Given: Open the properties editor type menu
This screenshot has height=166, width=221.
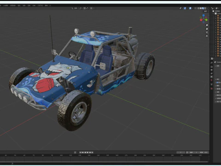Looking at the screenshot, I should tap(212, 59).
